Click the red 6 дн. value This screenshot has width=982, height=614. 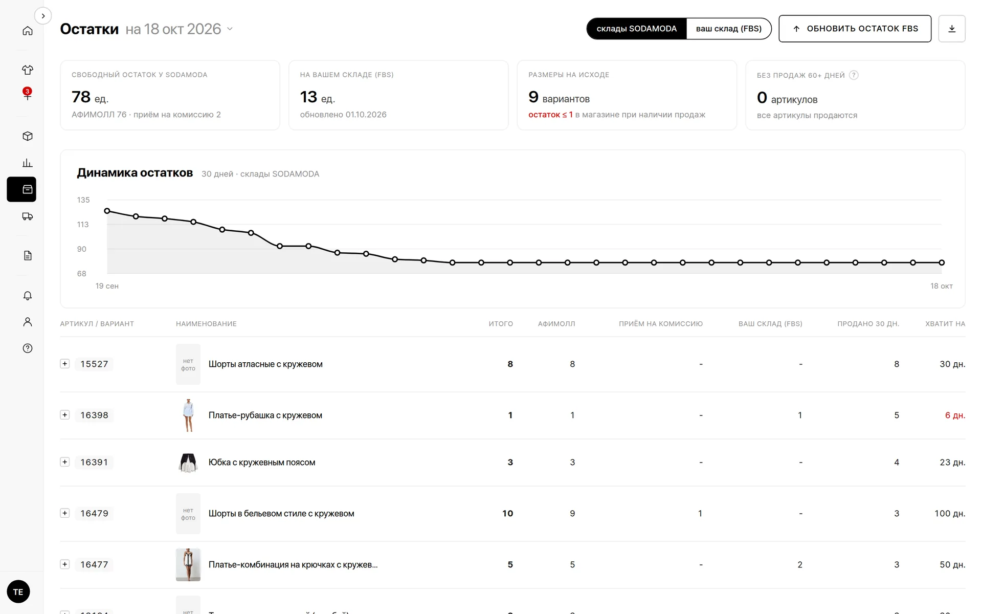click(955, 415)
